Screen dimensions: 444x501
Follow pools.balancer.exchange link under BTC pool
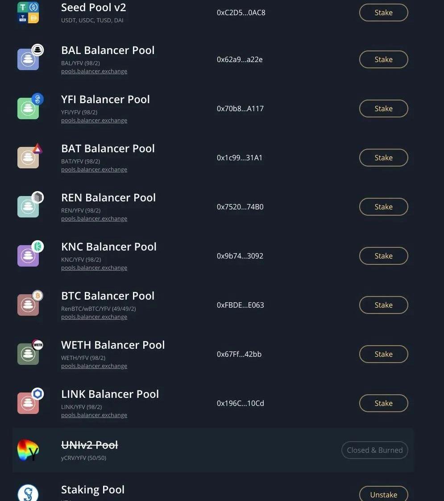coord(94,317)
